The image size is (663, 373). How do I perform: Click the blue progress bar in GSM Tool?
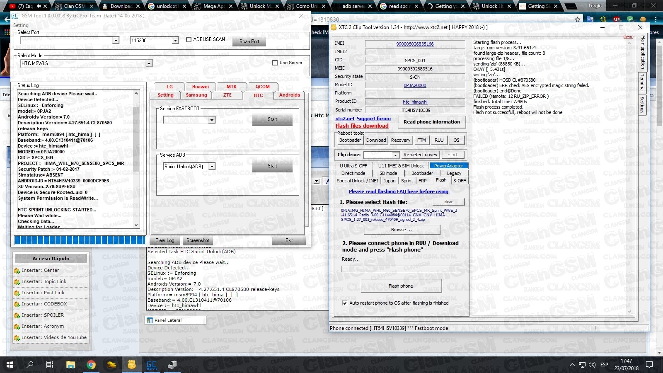click(80, 240)
